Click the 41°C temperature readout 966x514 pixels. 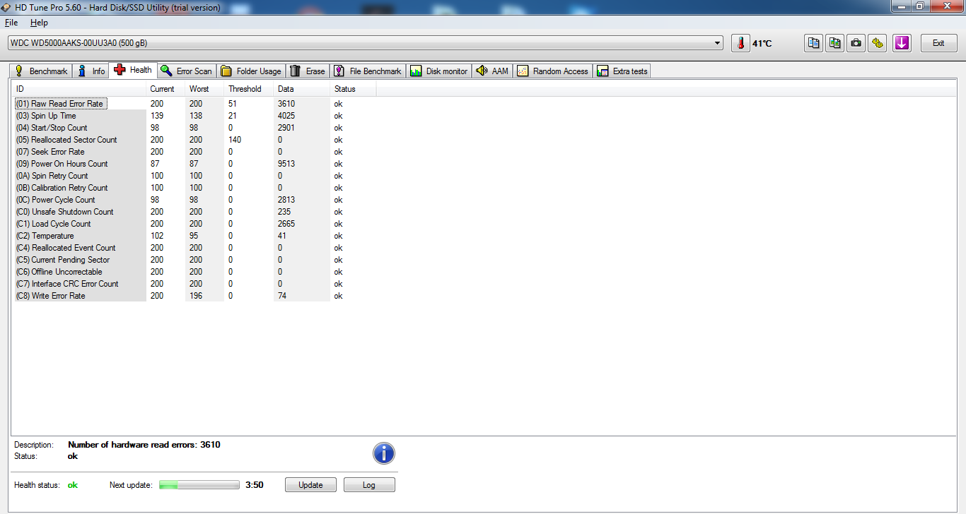tap(762, 44)
